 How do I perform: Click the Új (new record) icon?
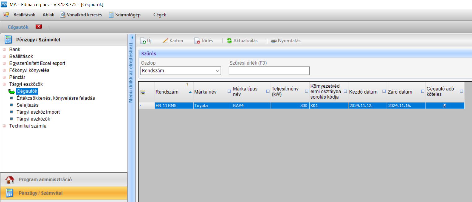point(143,41)
